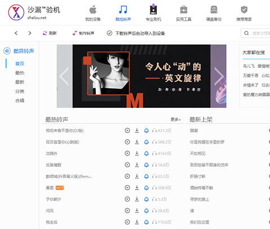Select 最新 in the sidebar

coord(20,82)
